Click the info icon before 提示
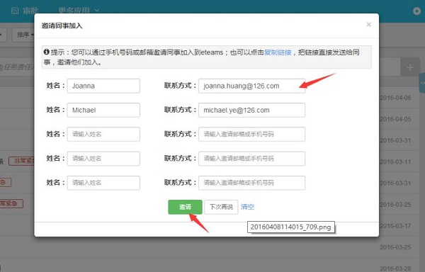 pos(46,52)
